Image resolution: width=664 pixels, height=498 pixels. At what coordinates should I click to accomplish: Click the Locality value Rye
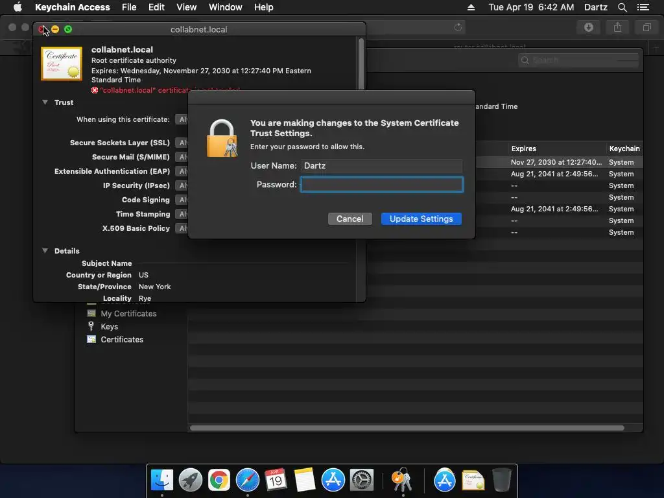(145, 298)
